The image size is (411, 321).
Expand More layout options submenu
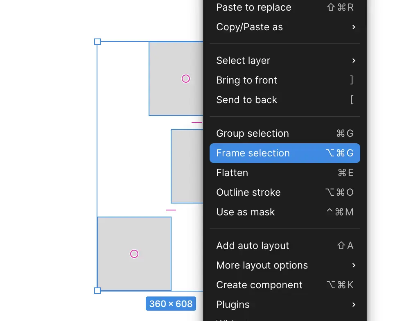click(x=354, y=265)
